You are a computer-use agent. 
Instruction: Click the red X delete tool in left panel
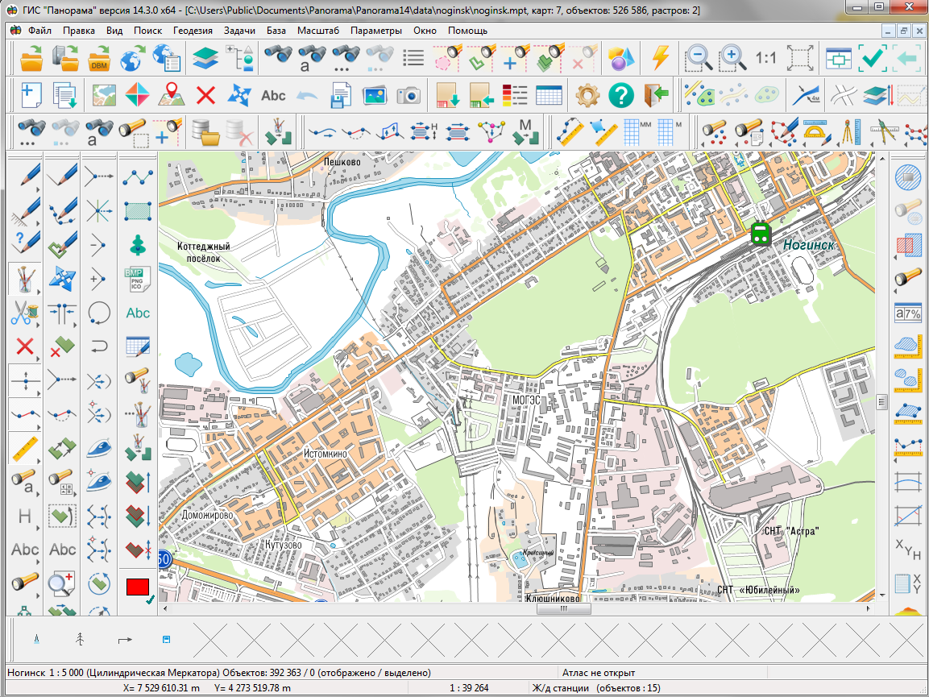[x=24, y=346]
